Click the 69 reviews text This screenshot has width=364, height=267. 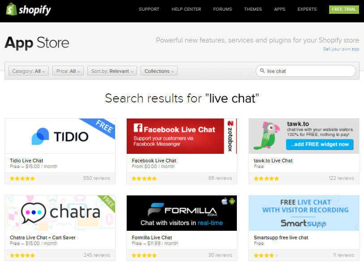tap(220, 178)
